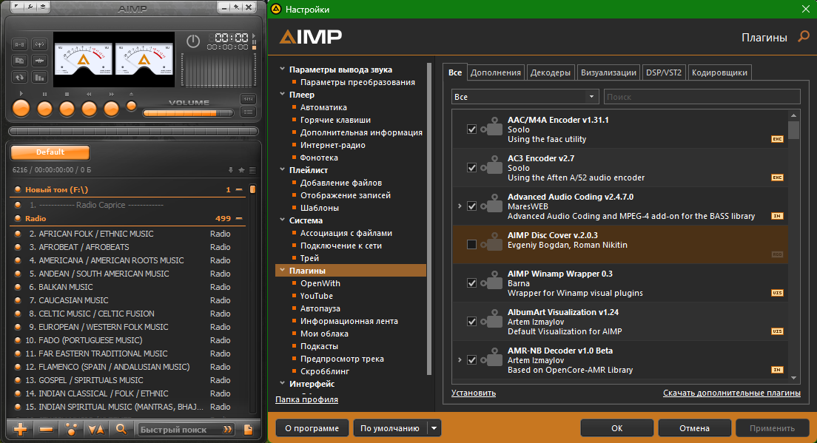
Task: Enable the AIMP Disc Cover plugin checkbox
Action: click(471, 245)
